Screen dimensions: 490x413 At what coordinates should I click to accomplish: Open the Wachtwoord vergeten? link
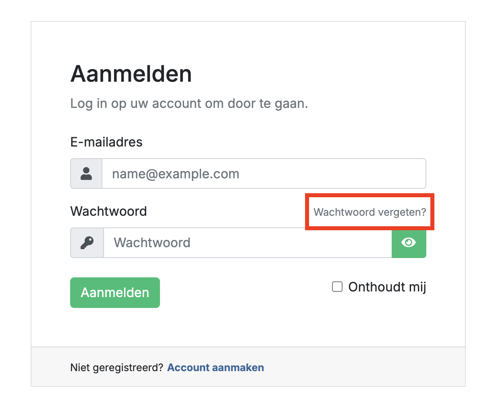pos(370,212)
